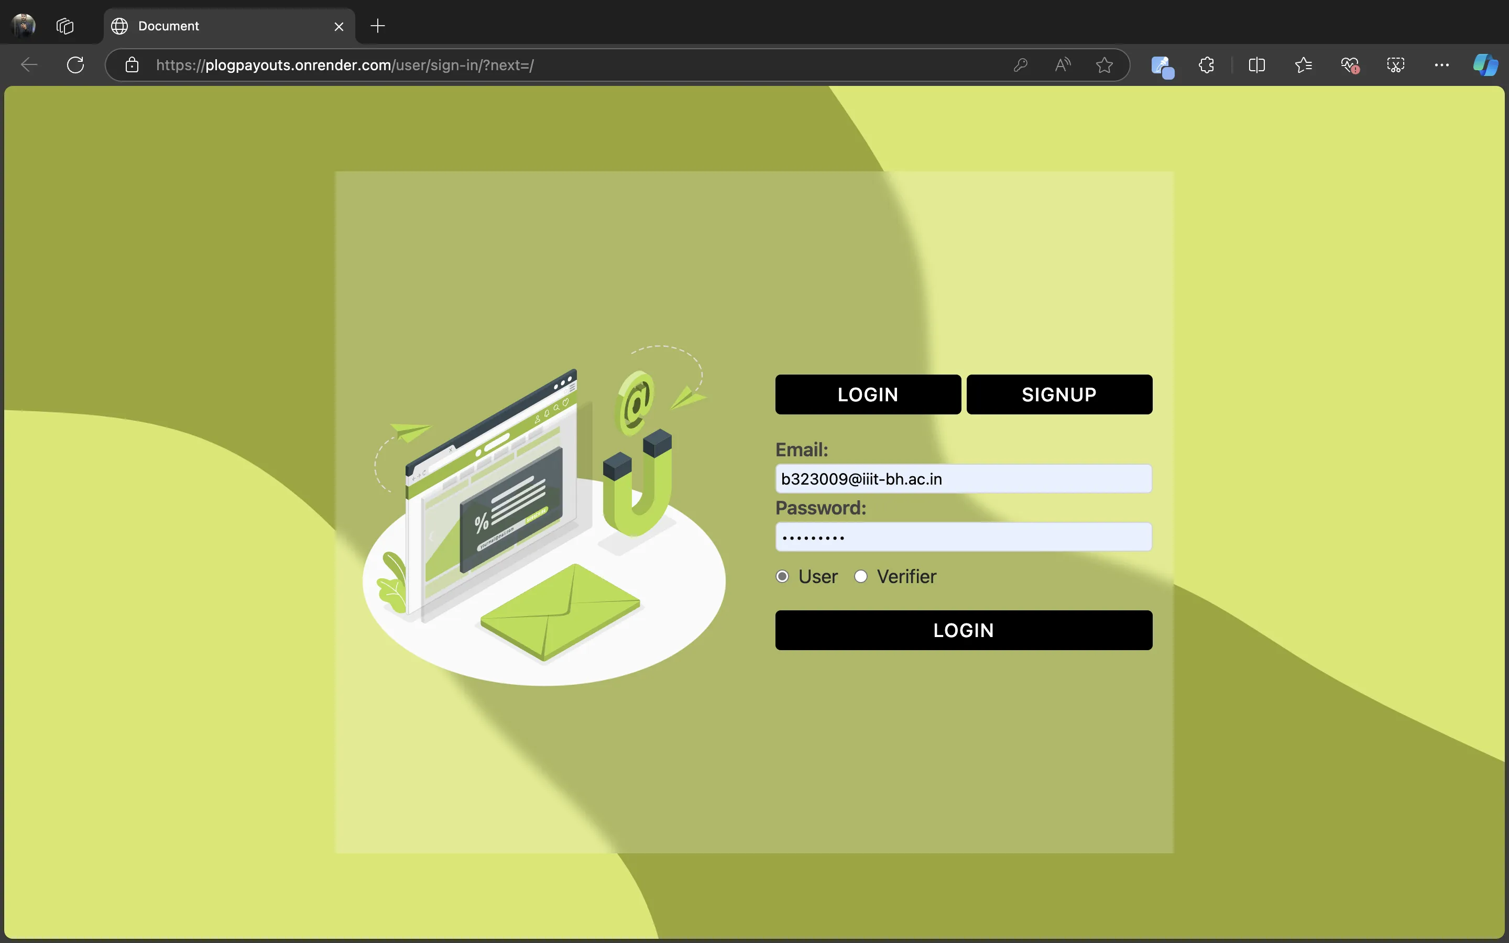The width and height of the screenshot is (1509, 943).
Task: Reload the page with refresh icon
Action: 75,65
